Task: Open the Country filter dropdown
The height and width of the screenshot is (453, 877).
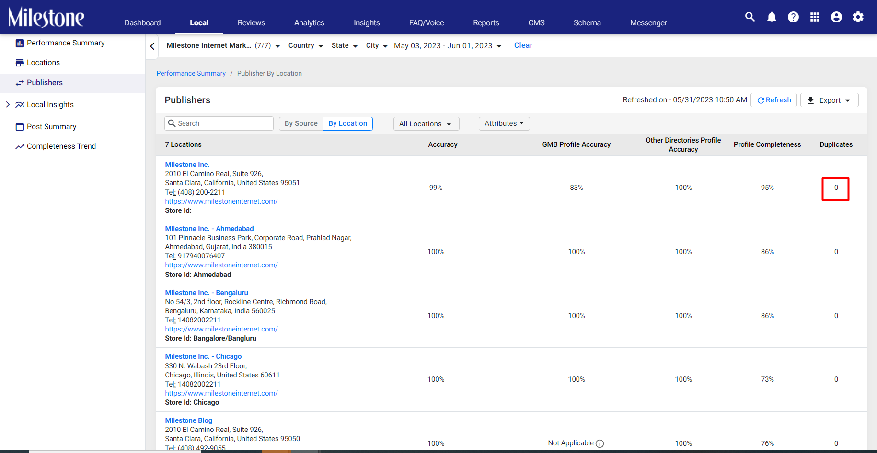Action: 306,45
